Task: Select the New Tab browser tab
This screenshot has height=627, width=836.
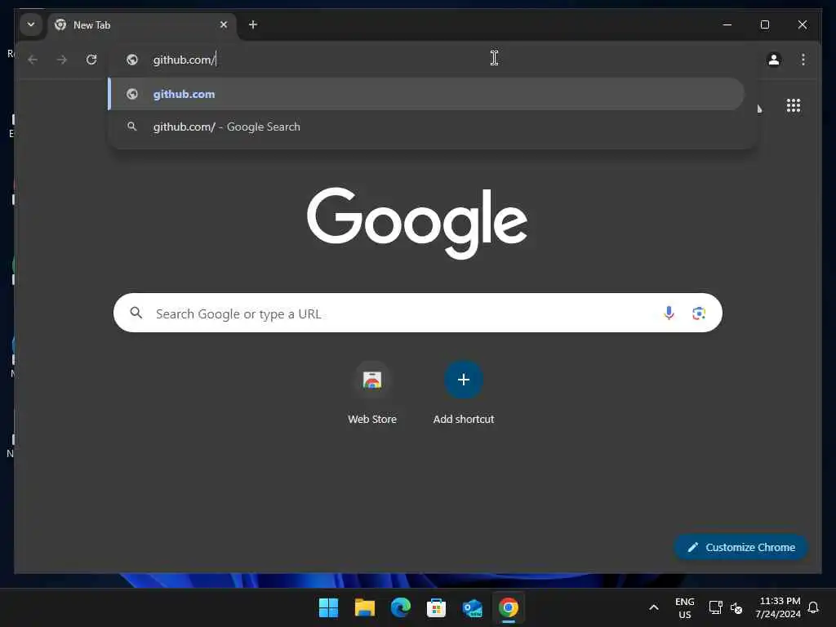Action: pyautogui.click(x=141, y=25)
